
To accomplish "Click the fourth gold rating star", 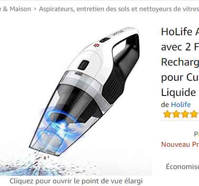I will 194,114.
